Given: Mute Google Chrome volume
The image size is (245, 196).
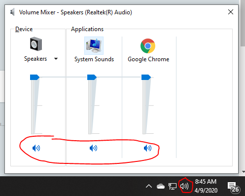Looking at the screenshot, I should 147,148.
